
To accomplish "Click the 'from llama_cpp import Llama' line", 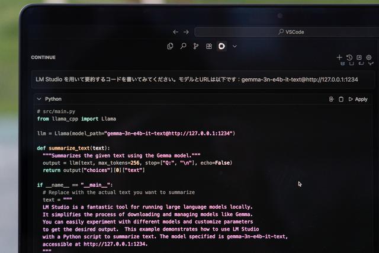I will point(76,119).
